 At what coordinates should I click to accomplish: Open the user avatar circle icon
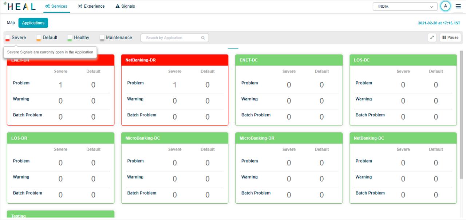[x=445, y=6]
